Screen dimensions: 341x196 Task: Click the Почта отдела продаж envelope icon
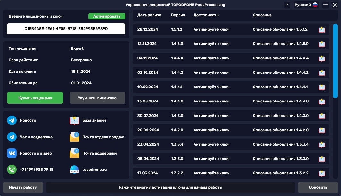click(74, 137)
